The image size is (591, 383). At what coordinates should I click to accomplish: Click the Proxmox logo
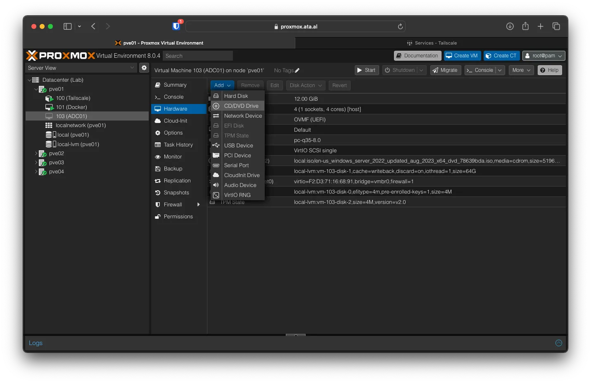(61, 55)
